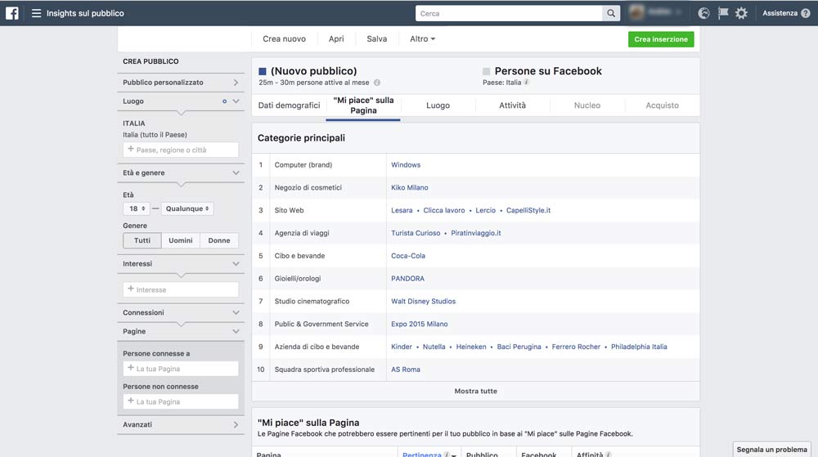Switch to the Attività tab
The width and height of the screenshot is (818, 457).
(512, 105)
